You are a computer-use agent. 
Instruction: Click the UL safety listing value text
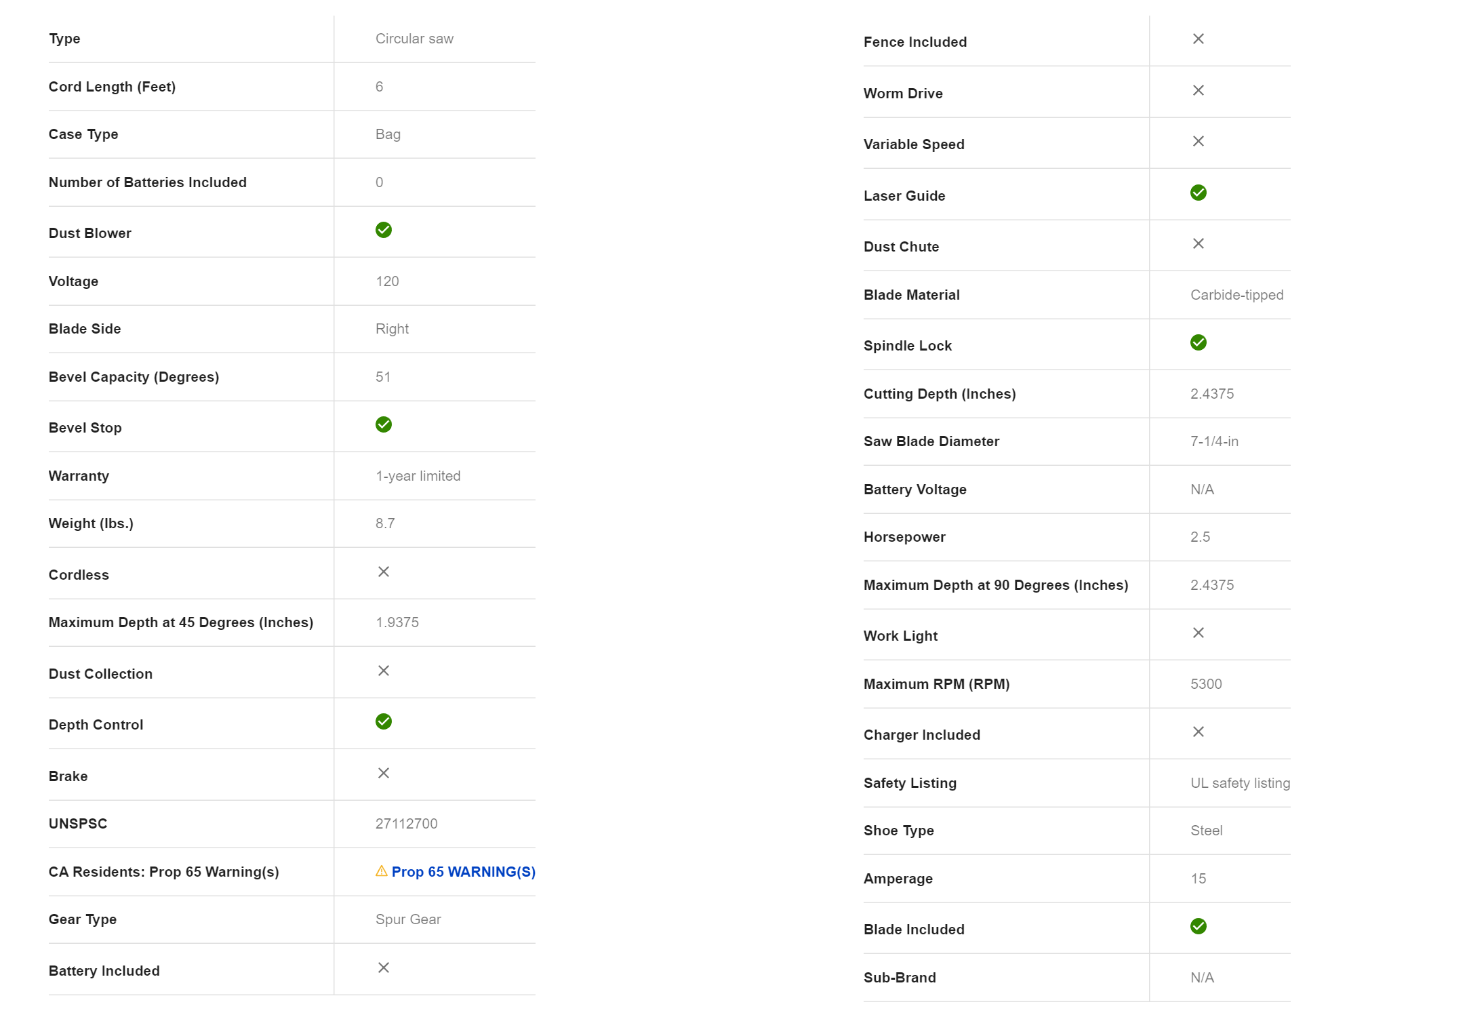point(1240,783)
